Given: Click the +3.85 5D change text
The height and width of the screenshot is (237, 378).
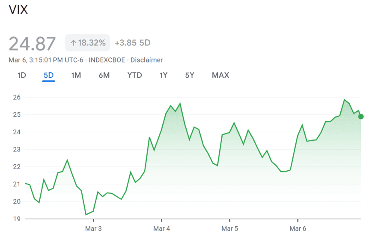Looking at the screenshot, I should [x=133, y=43].
